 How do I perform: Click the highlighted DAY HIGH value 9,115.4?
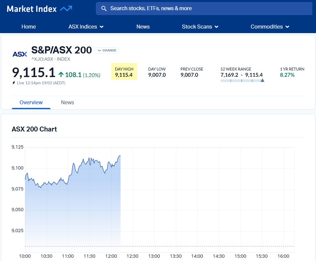click(124, 75)
